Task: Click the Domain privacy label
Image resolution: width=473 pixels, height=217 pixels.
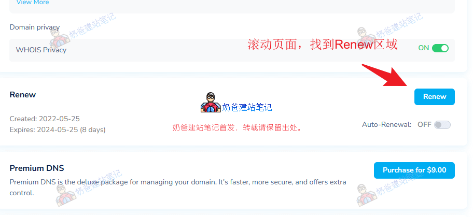Action: [x=35, y=27]
